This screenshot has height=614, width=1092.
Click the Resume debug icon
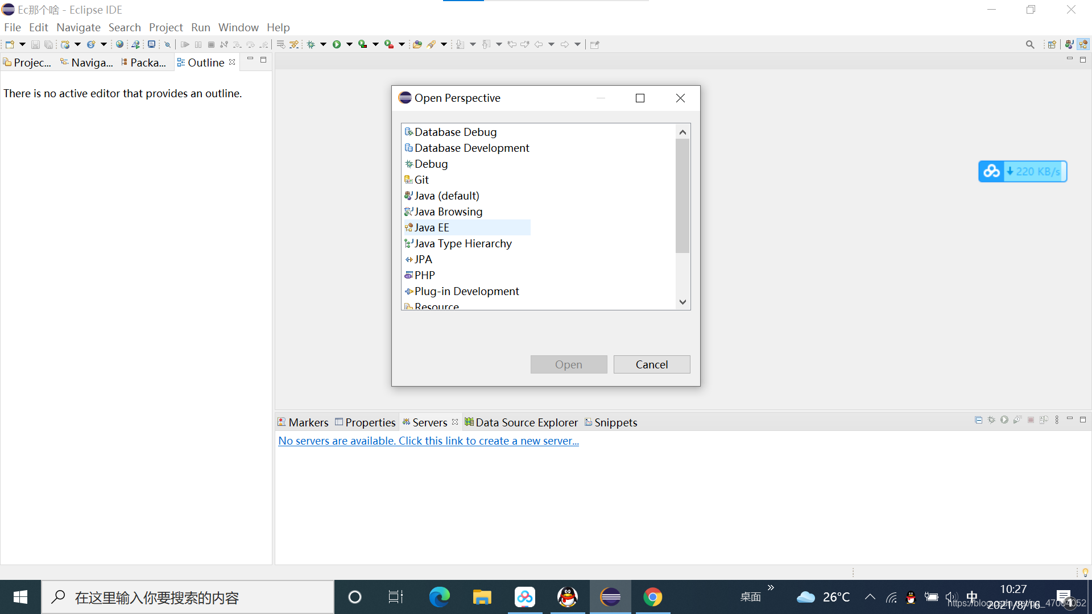[x=185, y=44]
